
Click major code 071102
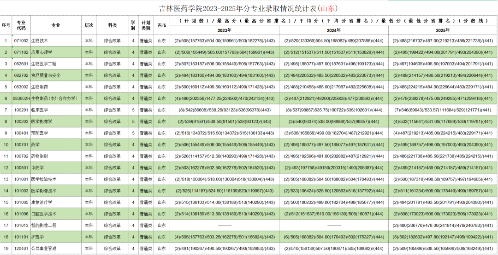click(21, 52)
